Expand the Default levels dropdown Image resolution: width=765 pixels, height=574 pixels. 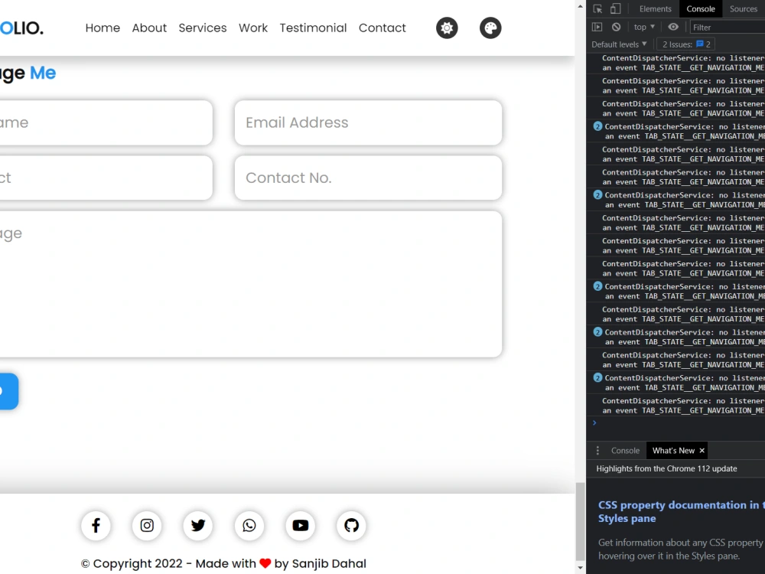pos(619,44)
